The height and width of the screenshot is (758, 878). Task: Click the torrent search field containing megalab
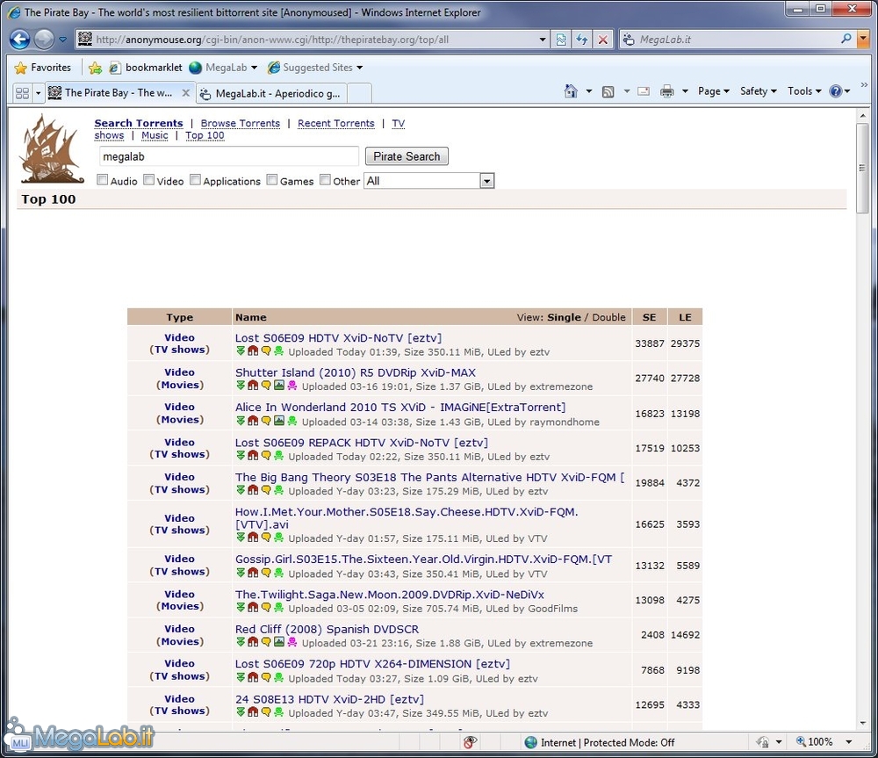tap(229, 157)
